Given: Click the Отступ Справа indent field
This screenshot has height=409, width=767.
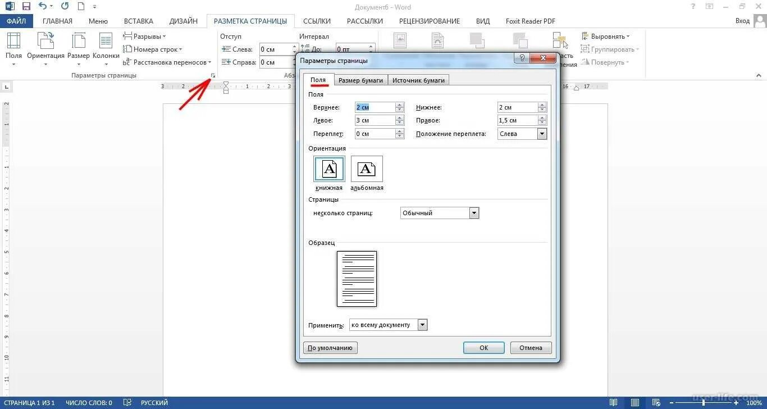Looking at the screenshot, I should [x=275, y=62].
